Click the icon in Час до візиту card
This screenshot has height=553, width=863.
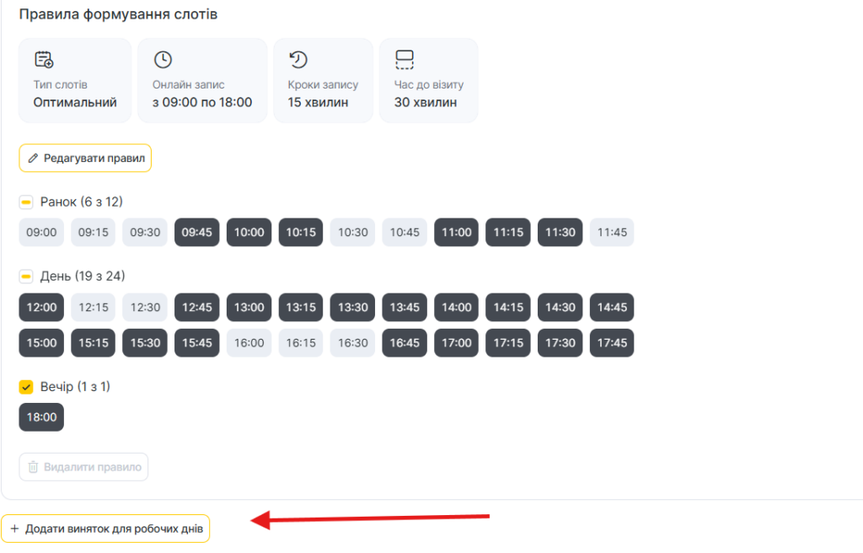pos(405,60)
